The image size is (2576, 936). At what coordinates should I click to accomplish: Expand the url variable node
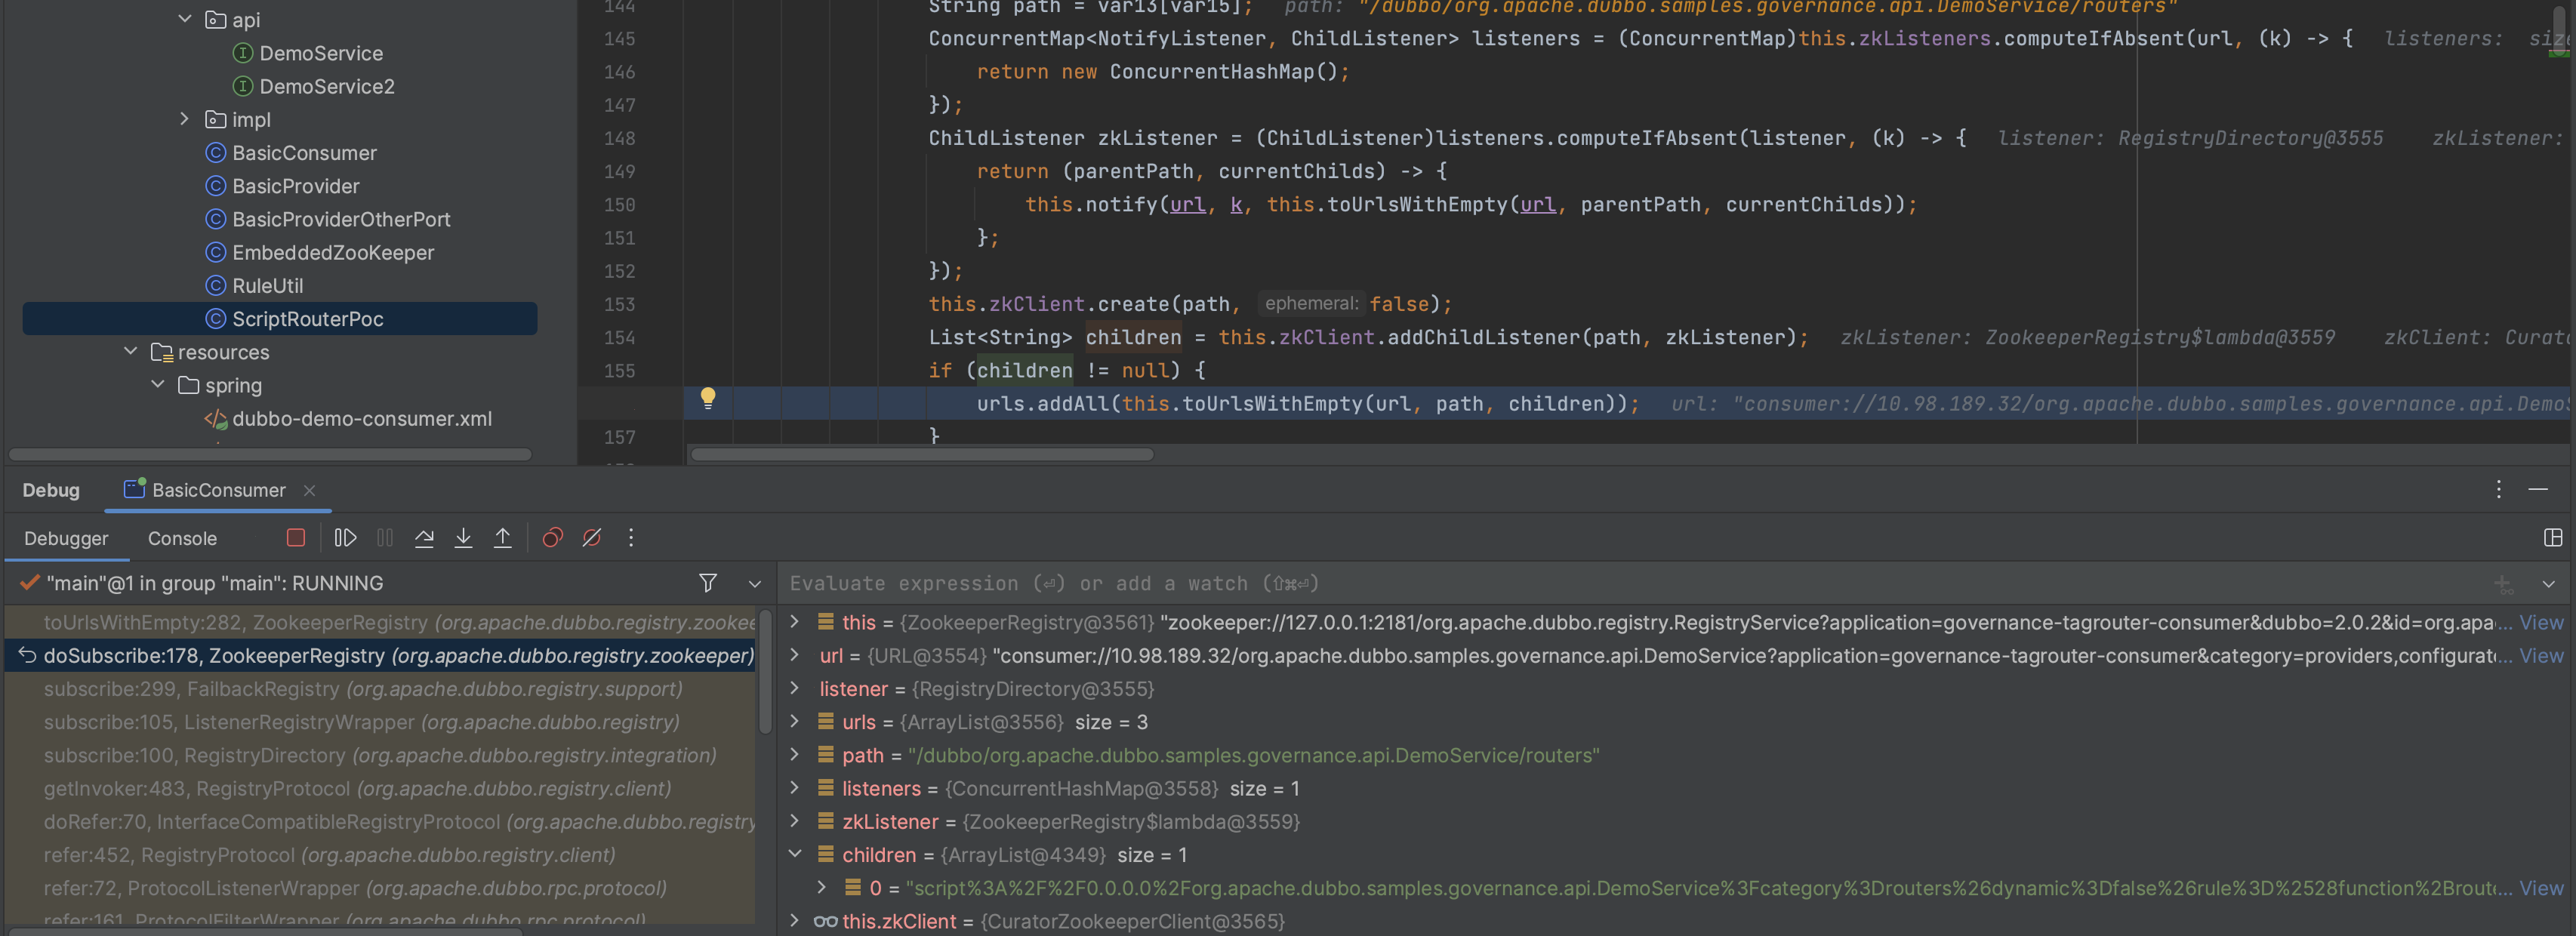pyautogui.click(x=795, y=655)
